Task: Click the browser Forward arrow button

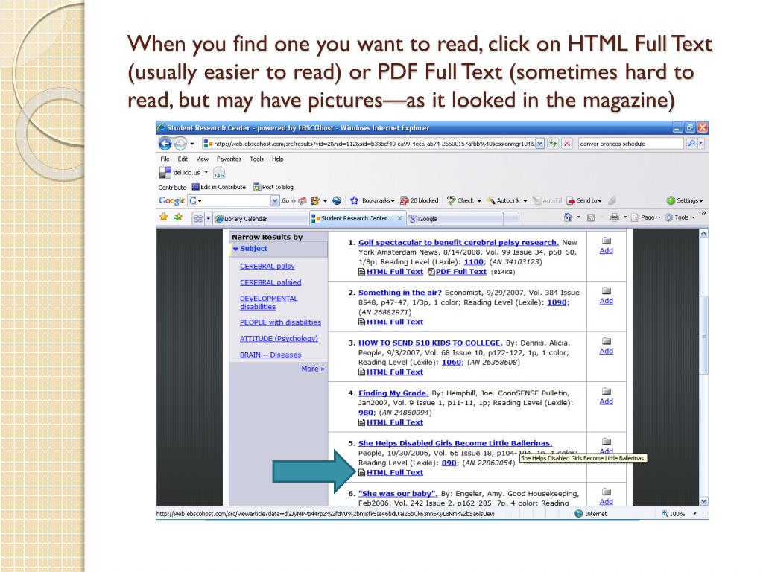Action: pyautogui.click(x=180, y=144)
